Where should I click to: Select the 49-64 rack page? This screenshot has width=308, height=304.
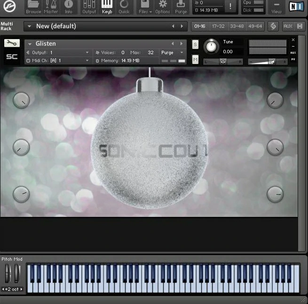[x=255, y=26]
